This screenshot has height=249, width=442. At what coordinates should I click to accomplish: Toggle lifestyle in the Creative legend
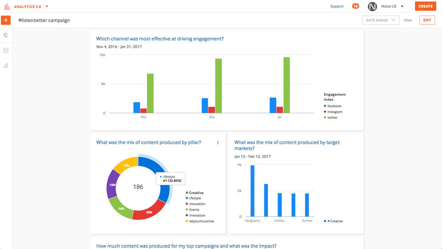click(x=193, y=198)
